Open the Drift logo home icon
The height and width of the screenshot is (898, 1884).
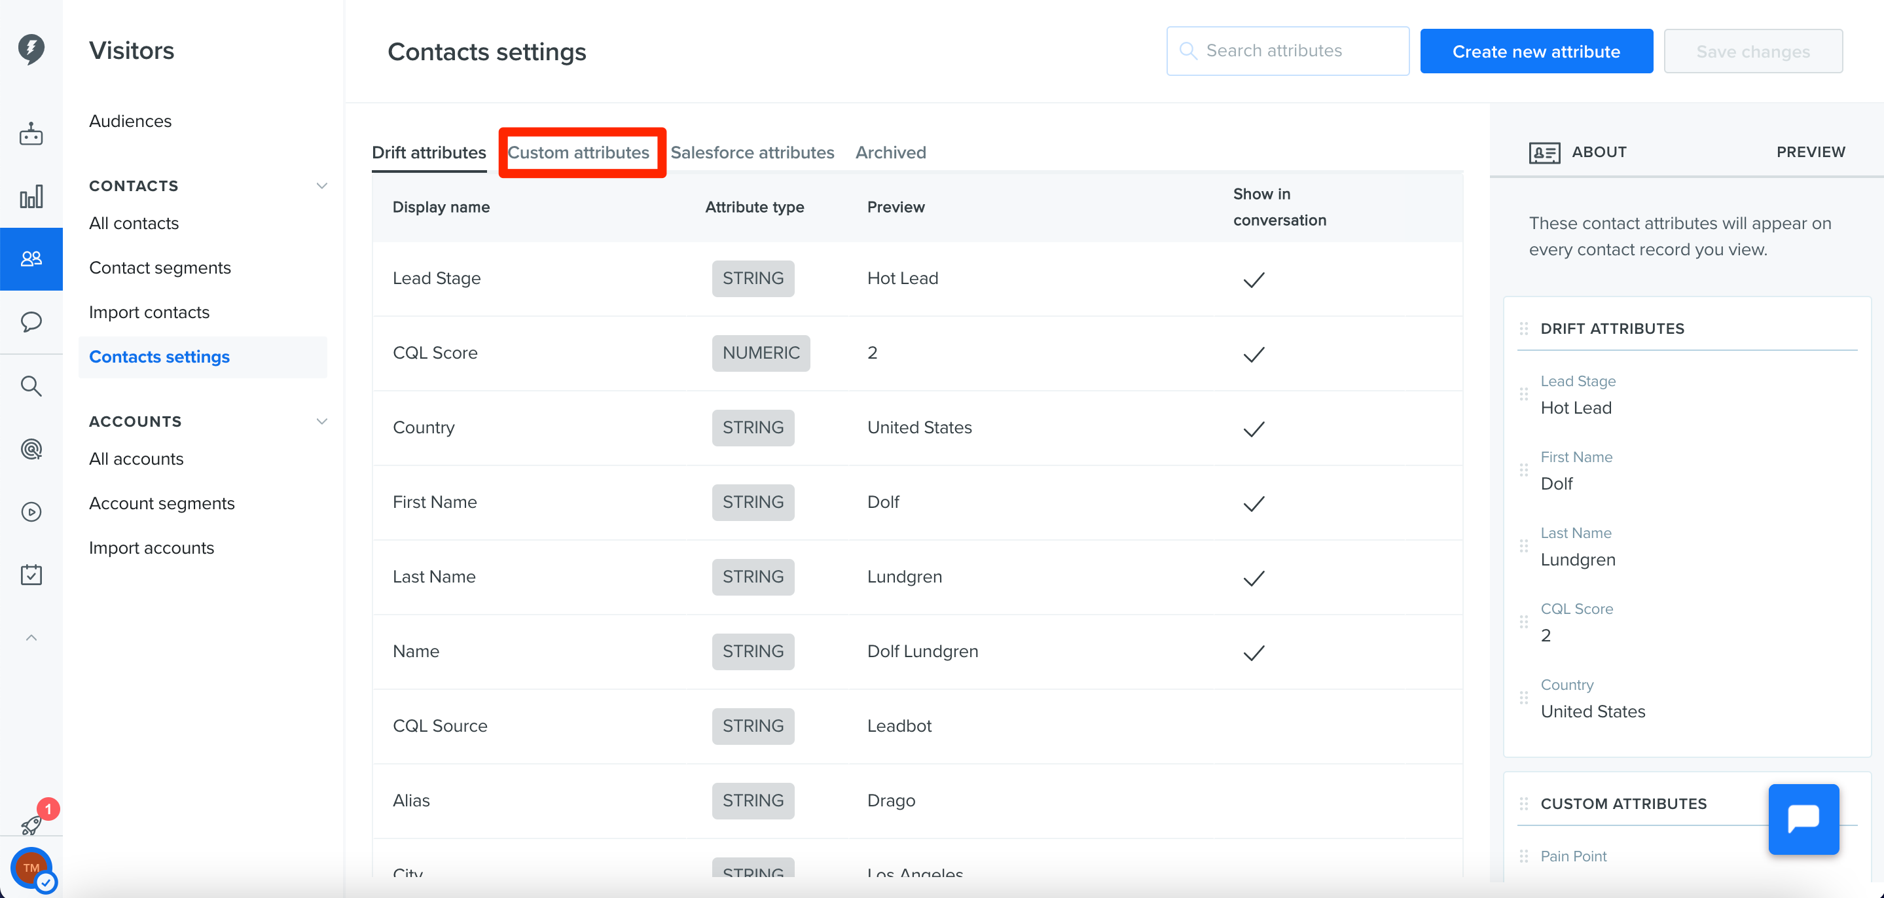[x=31, y=49]
